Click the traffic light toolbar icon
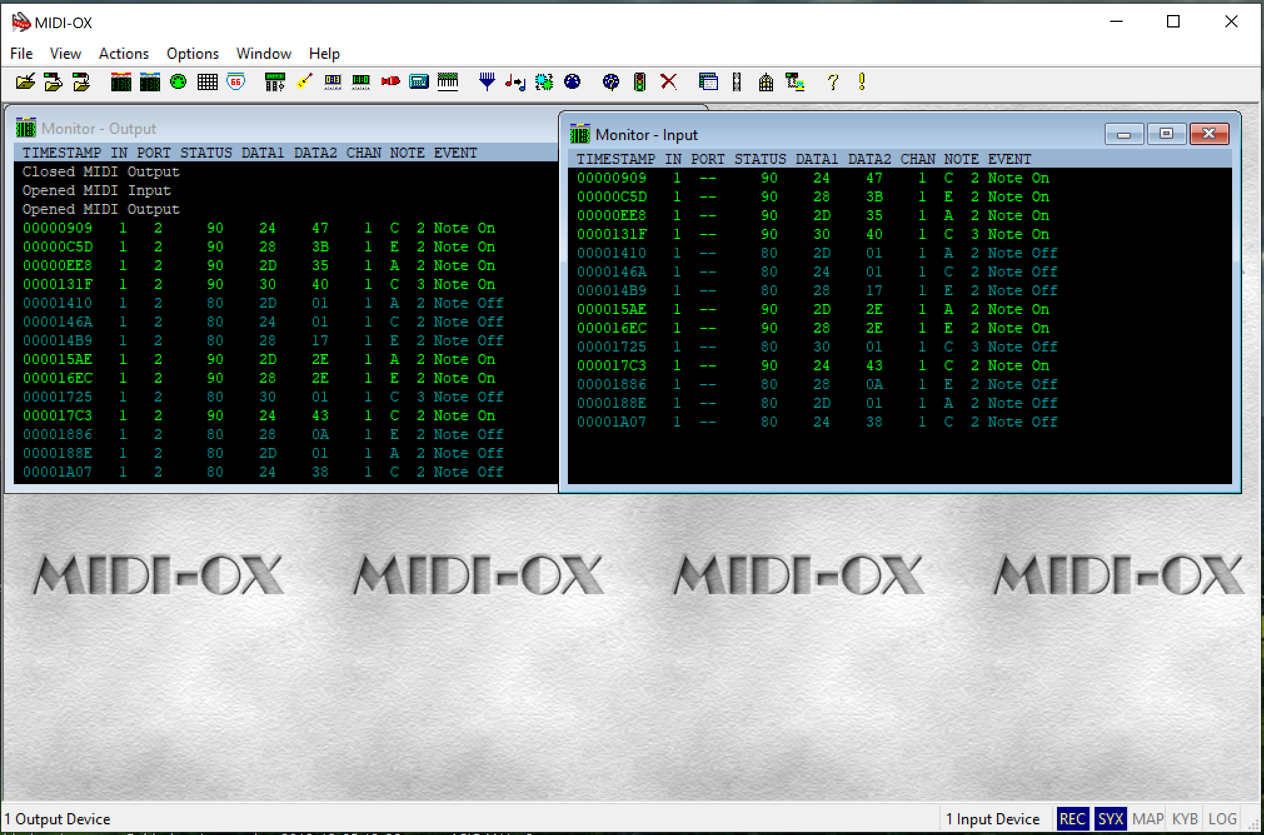 coord(639,82)
